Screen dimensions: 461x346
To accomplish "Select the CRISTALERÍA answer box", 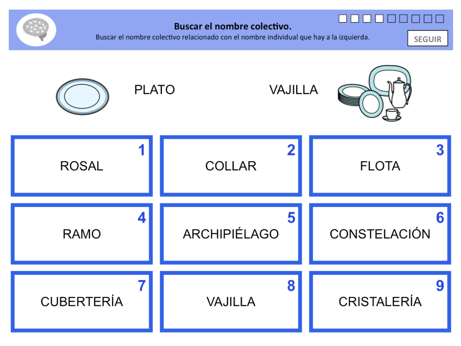I will (x=380, y=301).
